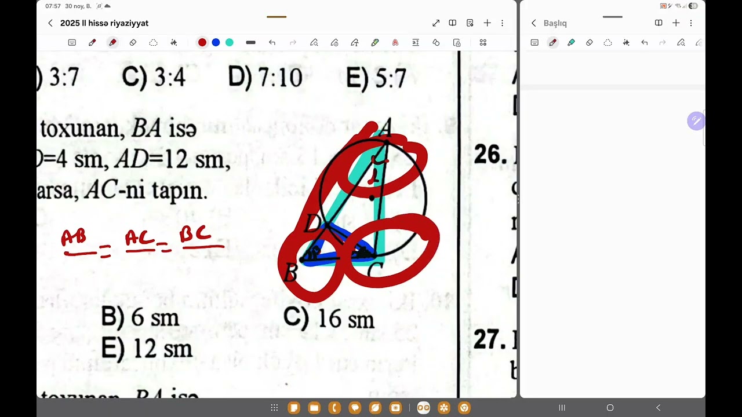Expand left note to full screen
Image resolution: width=742 pixels, height=417 pixels.
point(436,23)
